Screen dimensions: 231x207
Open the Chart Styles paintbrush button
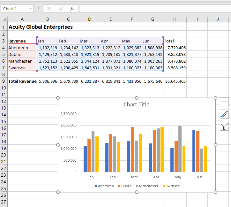[224, 114]
